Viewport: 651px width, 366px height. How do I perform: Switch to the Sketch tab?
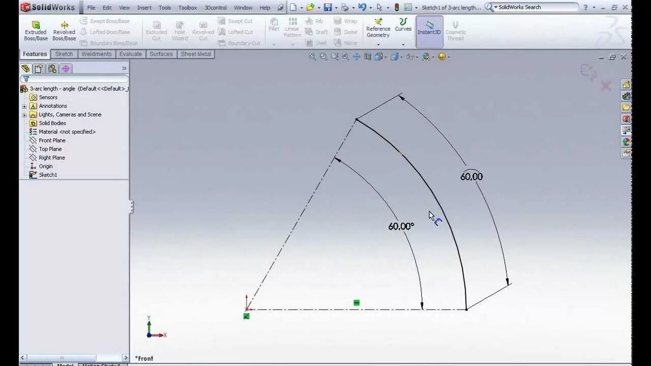click(x=64, y=54)
